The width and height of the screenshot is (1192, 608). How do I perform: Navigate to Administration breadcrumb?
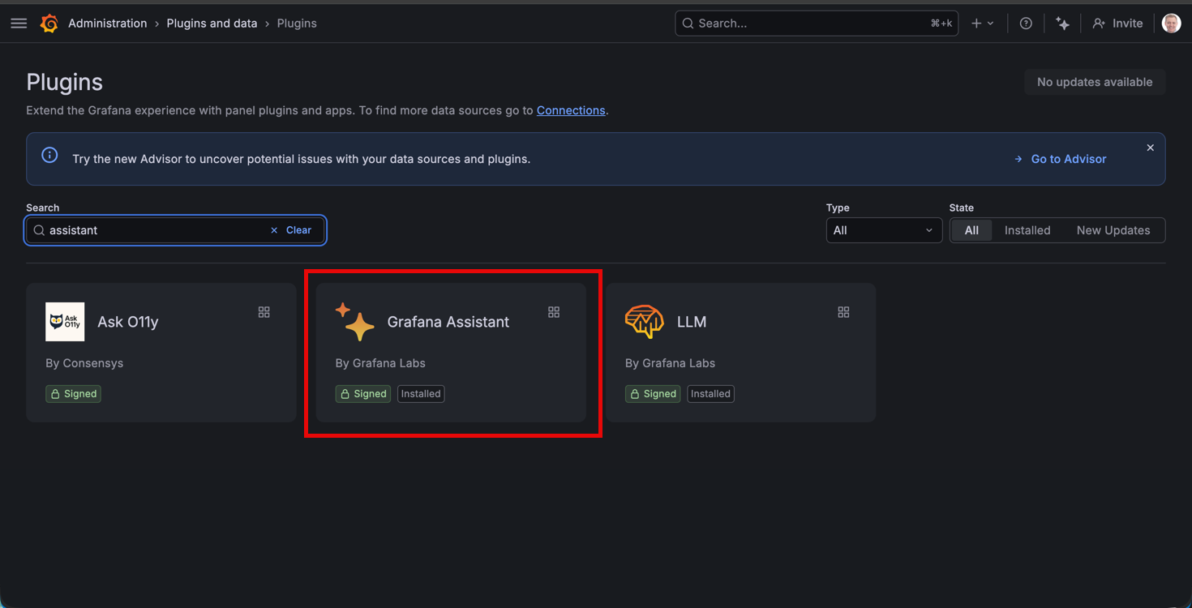108,24
